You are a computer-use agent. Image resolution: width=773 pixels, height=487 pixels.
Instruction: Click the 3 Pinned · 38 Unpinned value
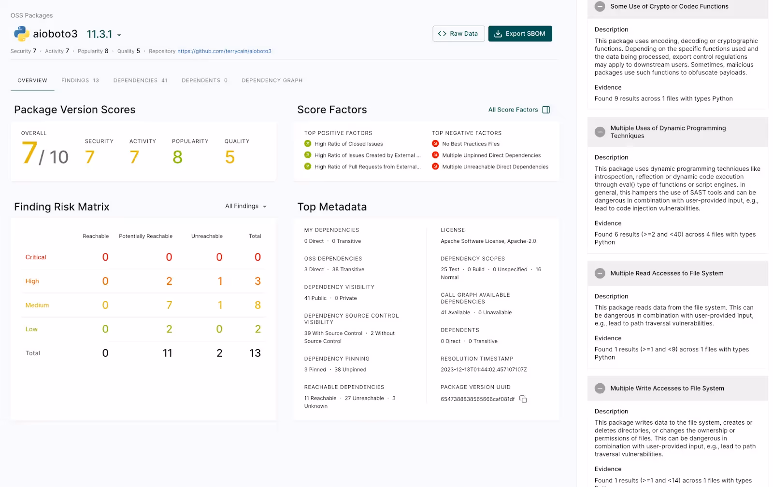(335, 370)
